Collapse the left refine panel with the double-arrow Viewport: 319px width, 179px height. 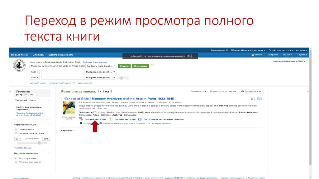(10, 92)
